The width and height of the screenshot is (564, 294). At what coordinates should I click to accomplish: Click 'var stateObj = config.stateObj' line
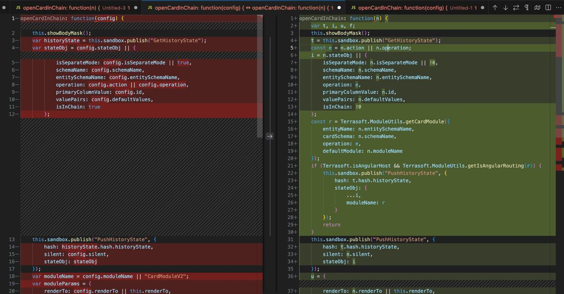(84, 48)
